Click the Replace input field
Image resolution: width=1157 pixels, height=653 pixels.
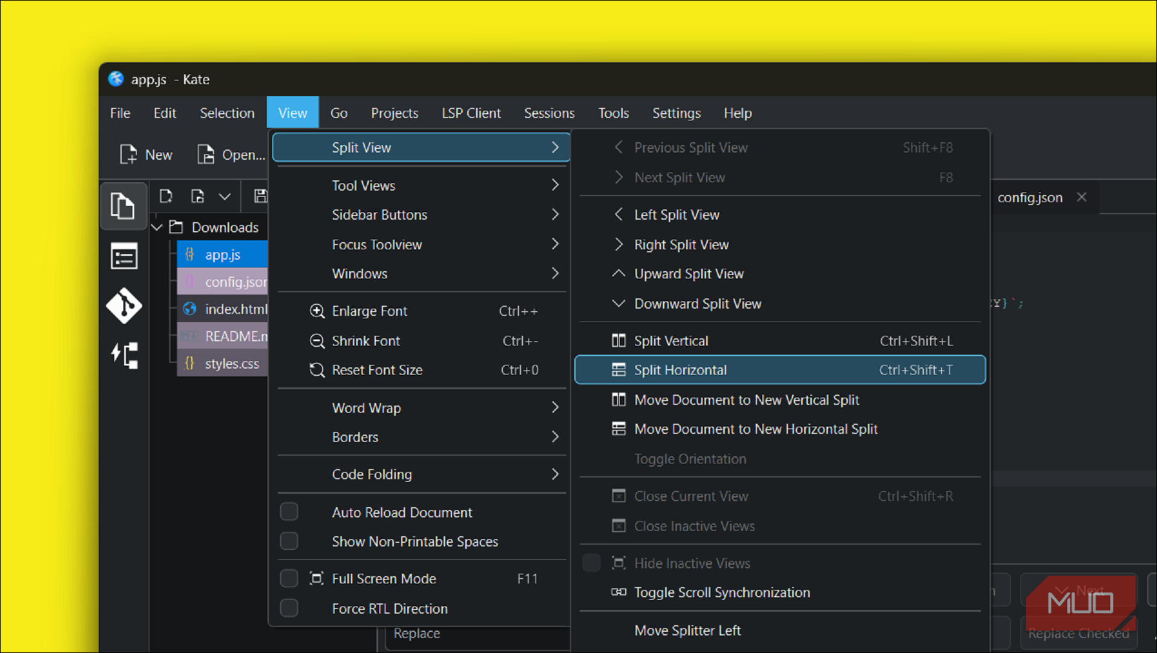(477, 634)
